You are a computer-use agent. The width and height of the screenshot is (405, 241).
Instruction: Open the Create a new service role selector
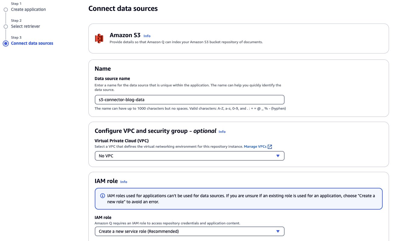tap(190, 231)
